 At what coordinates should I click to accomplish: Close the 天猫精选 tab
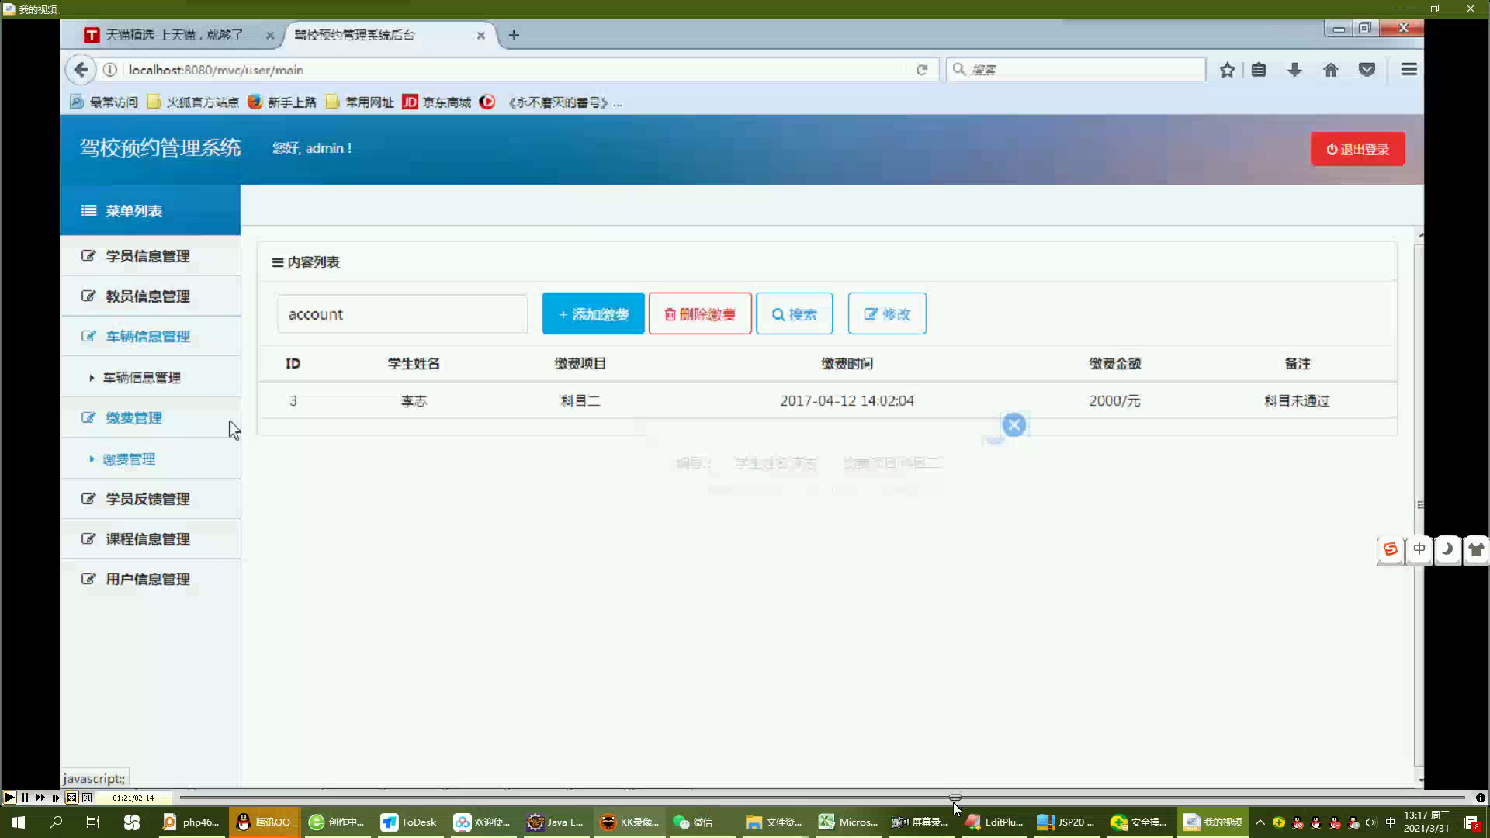(269, 36)
